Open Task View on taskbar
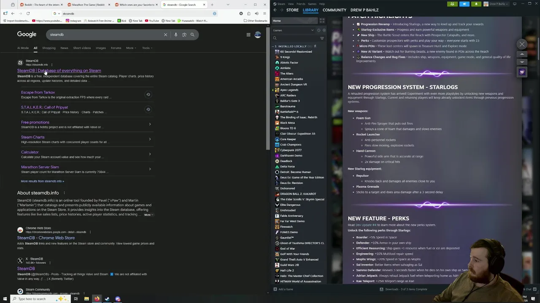Viewport: 540px width, 303px height. click(76, 299)
